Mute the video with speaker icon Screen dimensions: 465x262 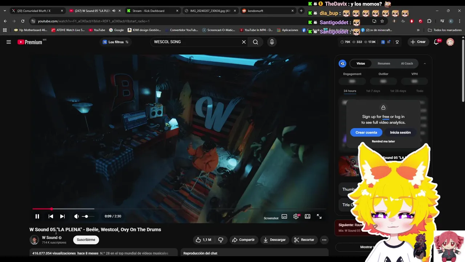coord(76,216)
